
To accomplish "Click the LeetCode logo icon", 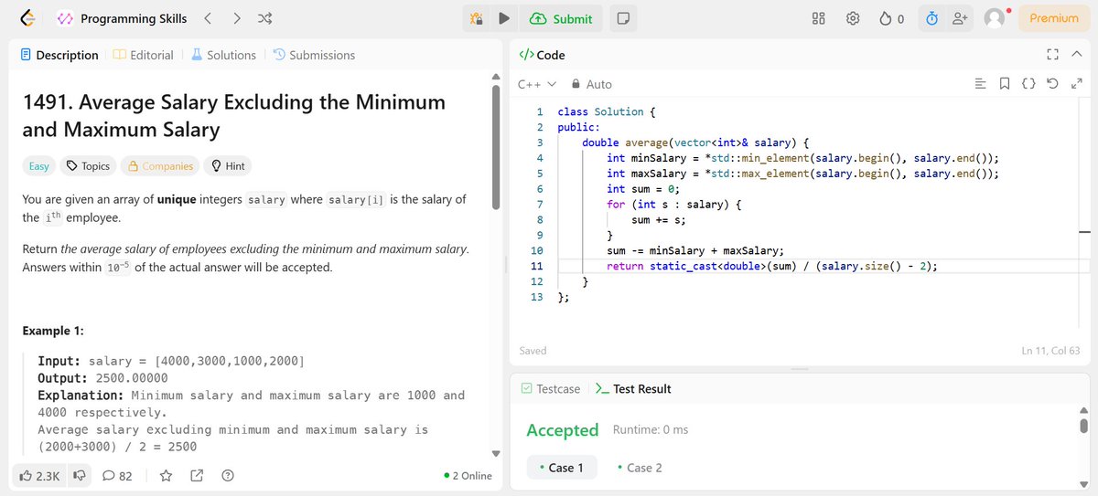I will click(27, 18).
